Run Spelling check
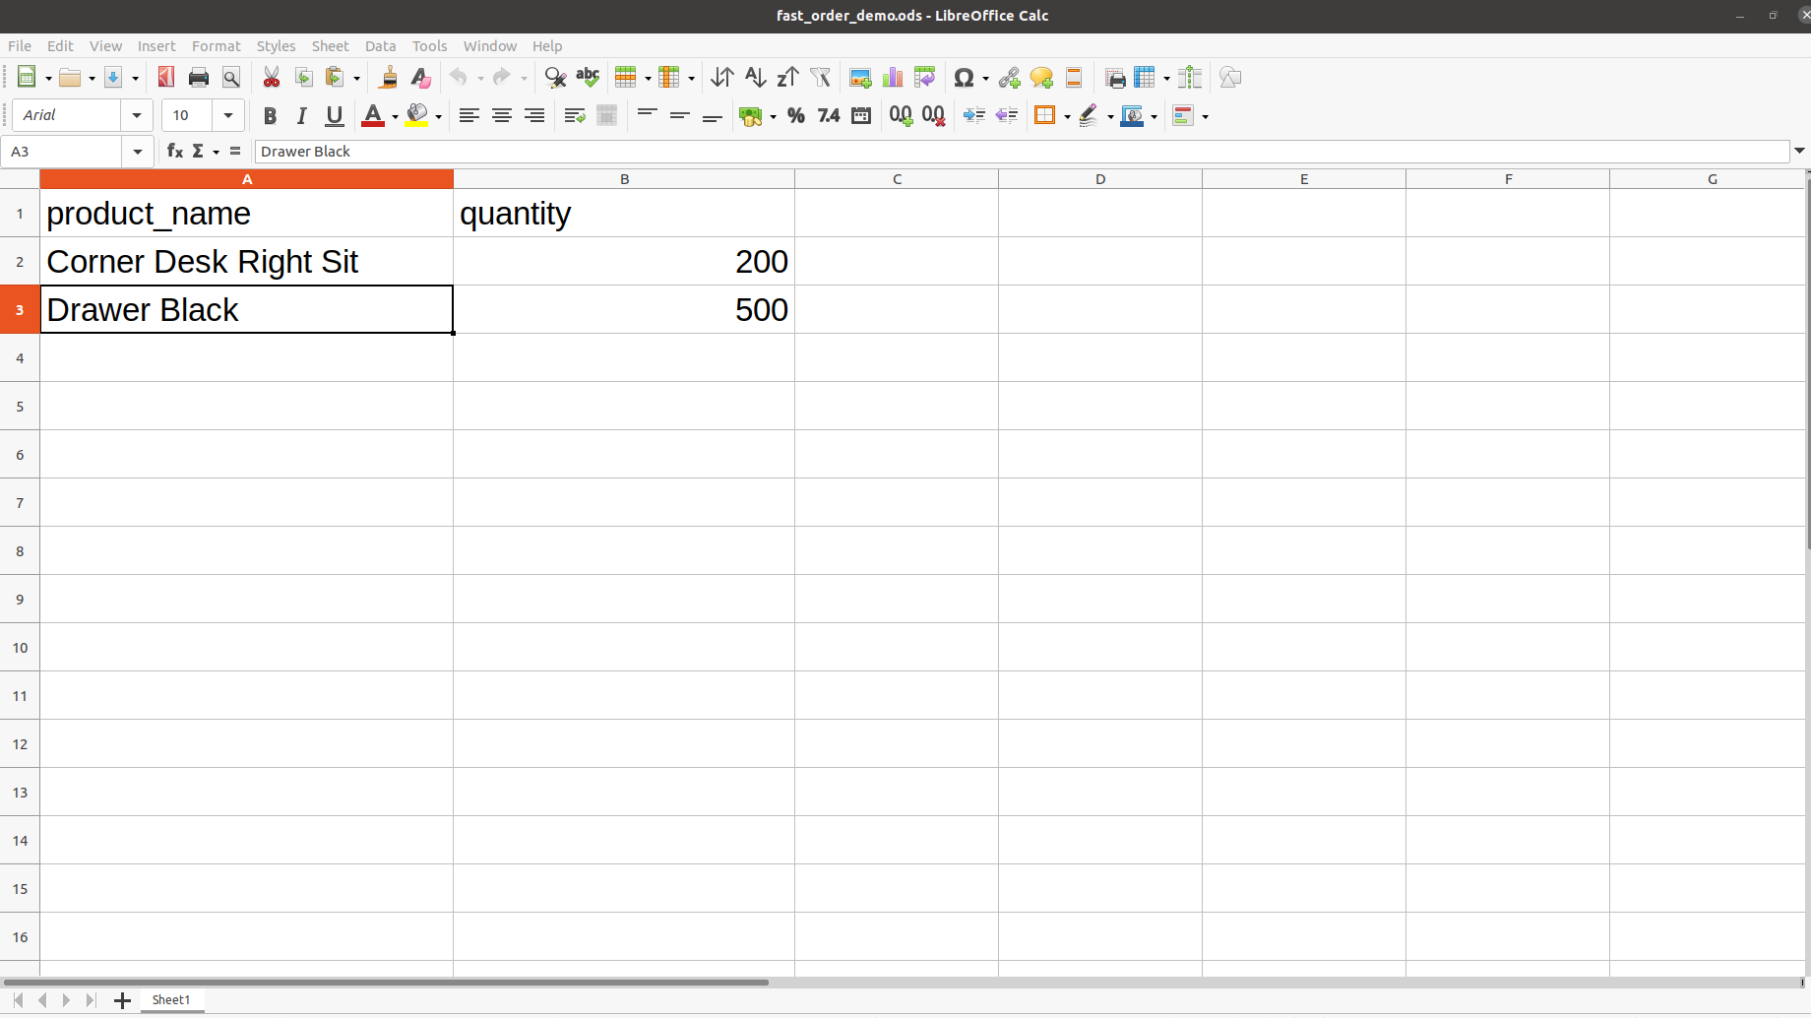The height and width of the screenshot is (1018, 1811). [588, 78]
